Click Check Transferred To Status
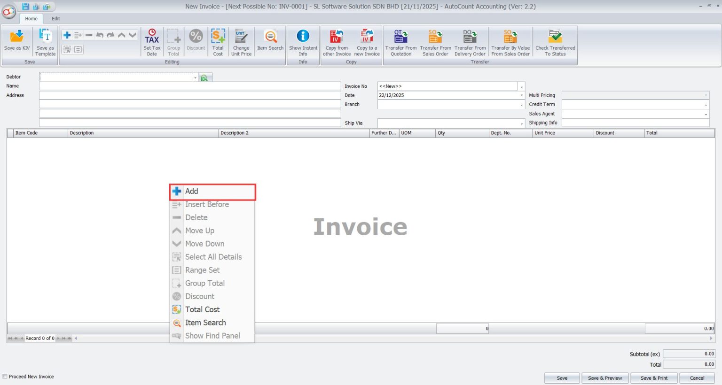 tap(555, 41)
